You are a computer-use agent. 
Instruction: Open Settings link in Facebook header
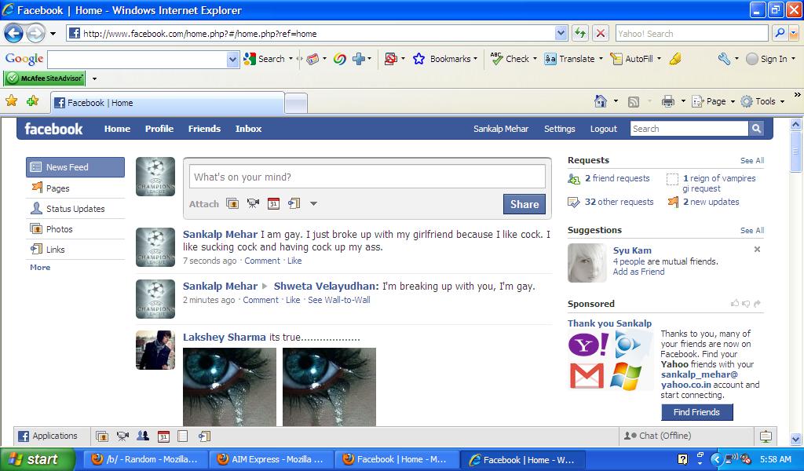click(x=559, y=129)
